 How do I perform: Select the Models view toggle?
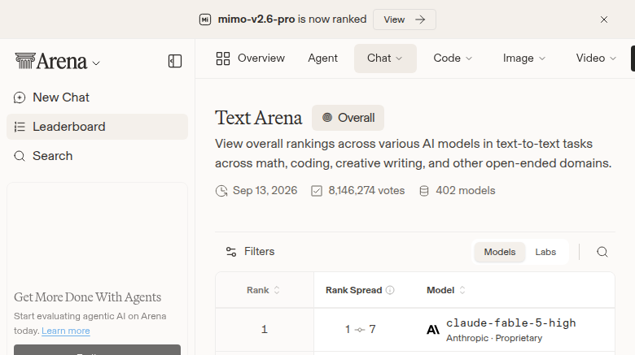[x=500, y=252]
